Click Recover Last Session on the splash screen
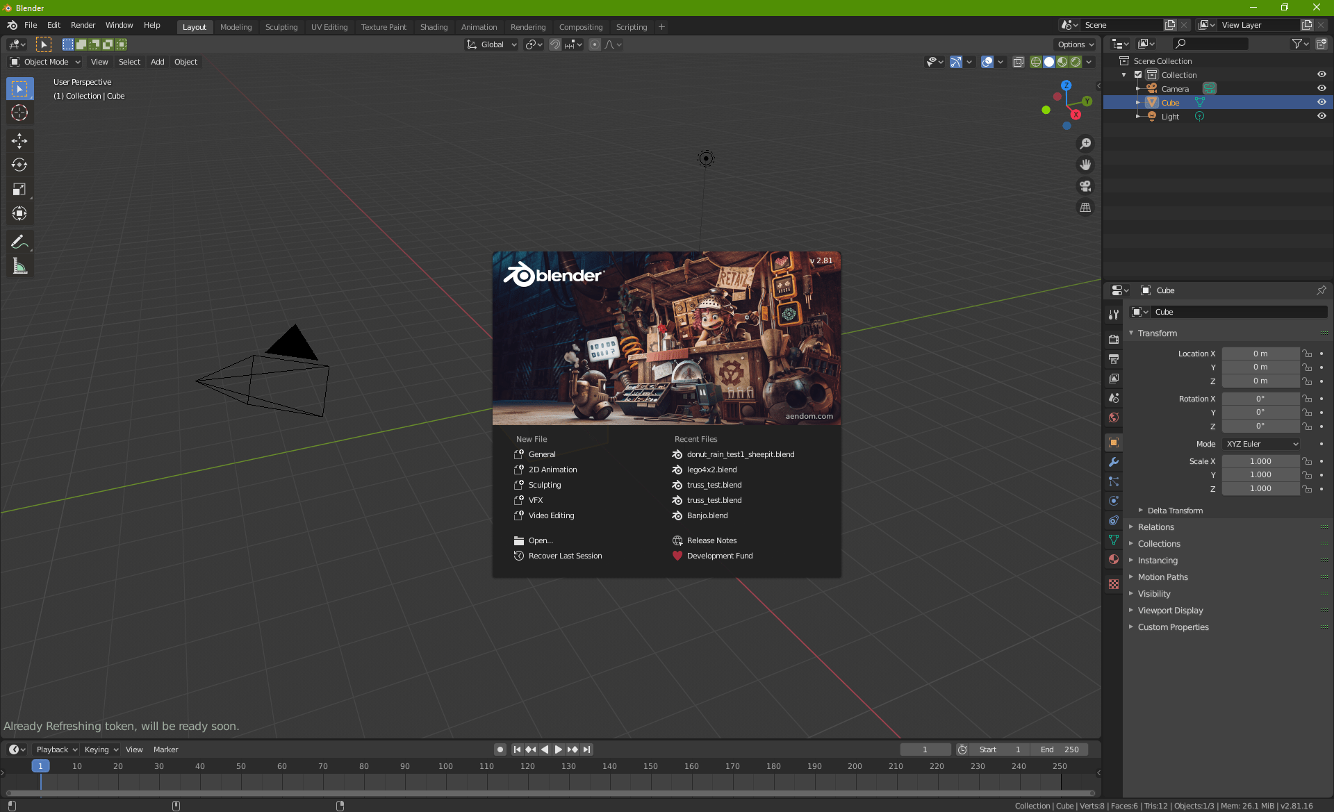 tap(564, 556)
